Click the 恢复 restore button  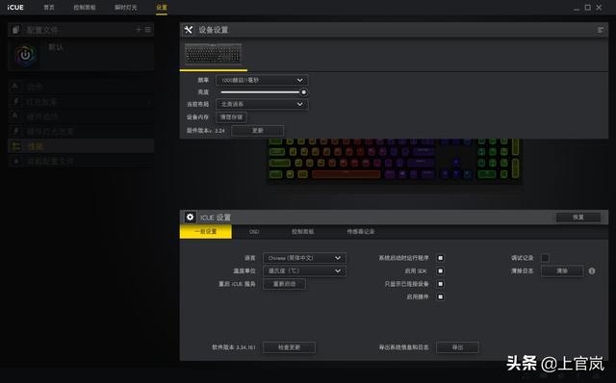578,217
